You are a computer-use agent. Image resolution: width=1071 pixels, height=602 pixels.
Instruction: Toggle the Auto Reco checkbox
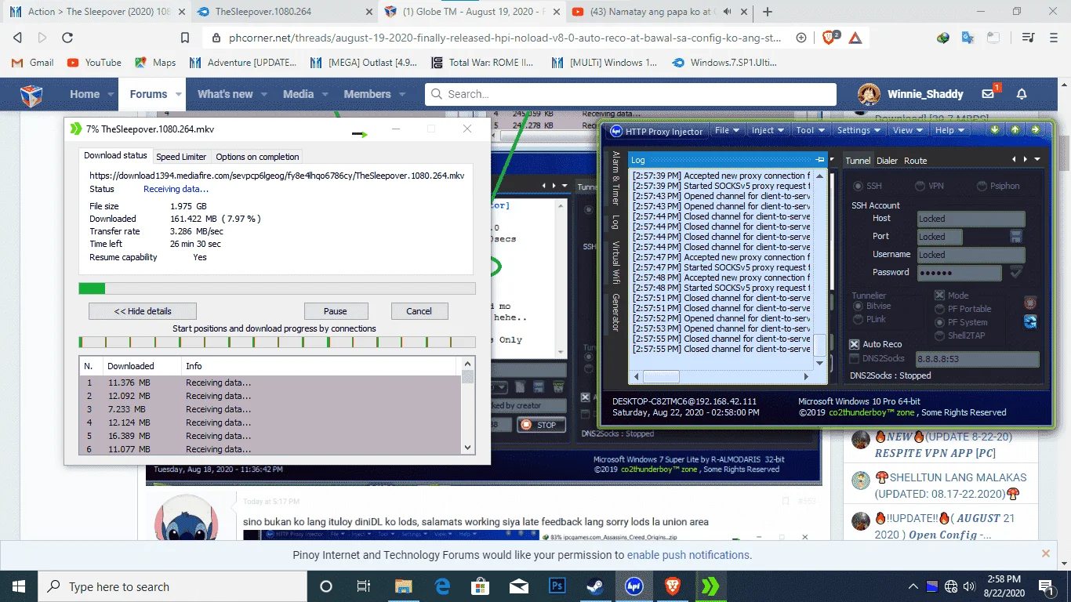pyautogui.click(x=855, y=344)
